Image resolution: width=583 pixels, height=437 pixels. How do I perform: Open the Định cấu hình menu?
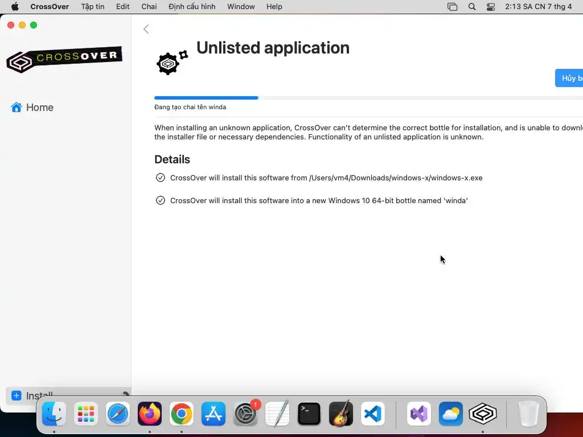(192, 7)
